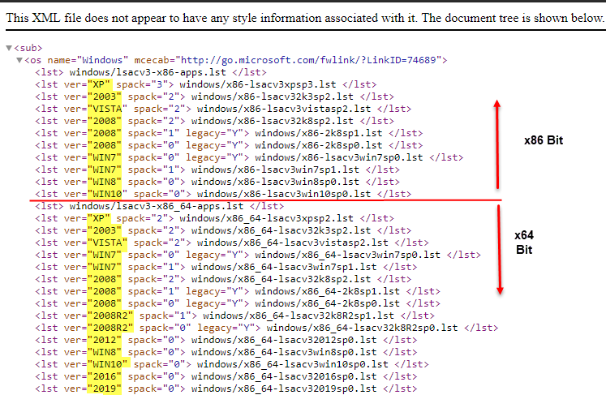Select the x86_64-2k8sp0.lst line
The height and width of the screenshot is (395, 606).
coord(238,303)
